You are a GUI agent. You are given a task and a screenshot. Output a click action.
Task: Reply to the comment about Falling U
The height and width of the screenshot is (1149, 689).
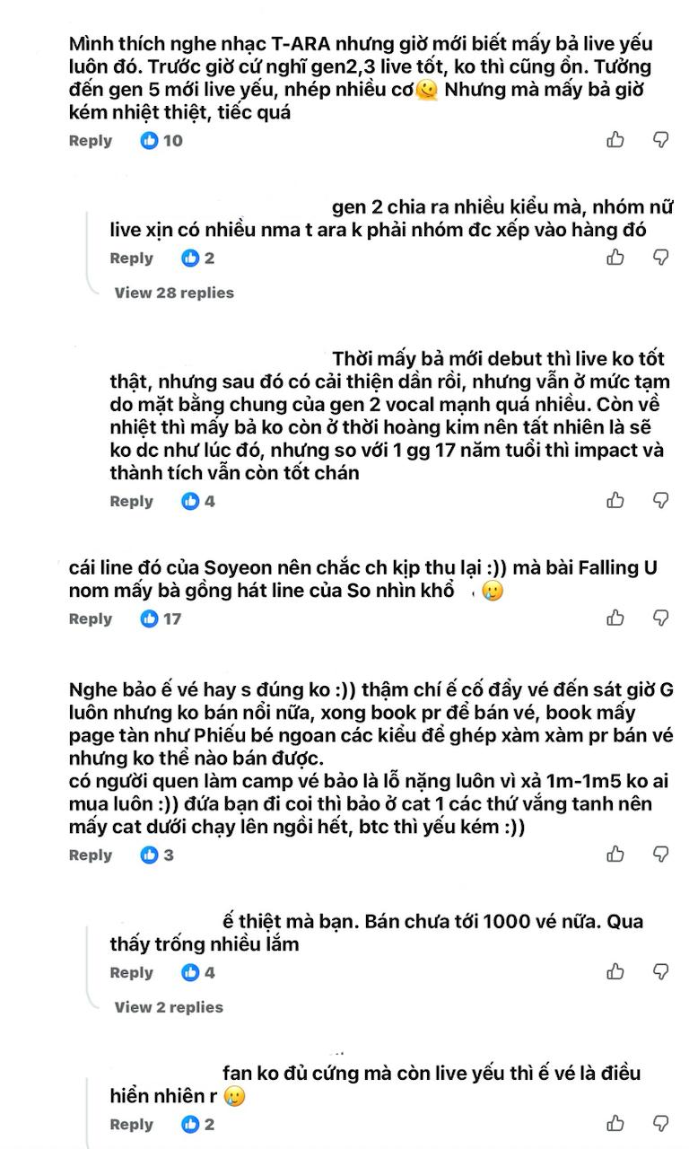pos(90,618)
